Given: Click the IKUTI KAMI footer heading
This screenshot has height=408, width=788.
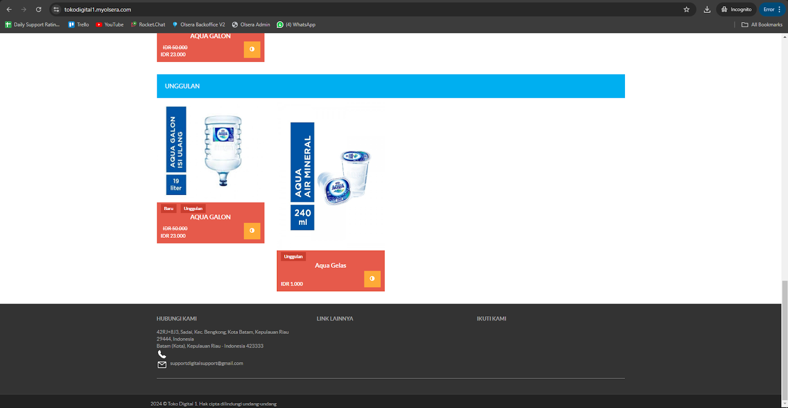Looking at the screenshot, I should 492,319.
